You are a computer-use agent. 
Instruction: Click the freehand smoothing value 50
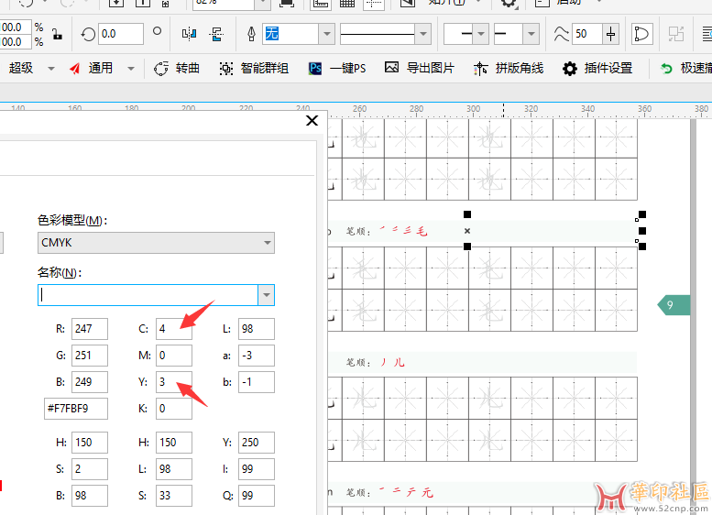click(x=586, y=34)
